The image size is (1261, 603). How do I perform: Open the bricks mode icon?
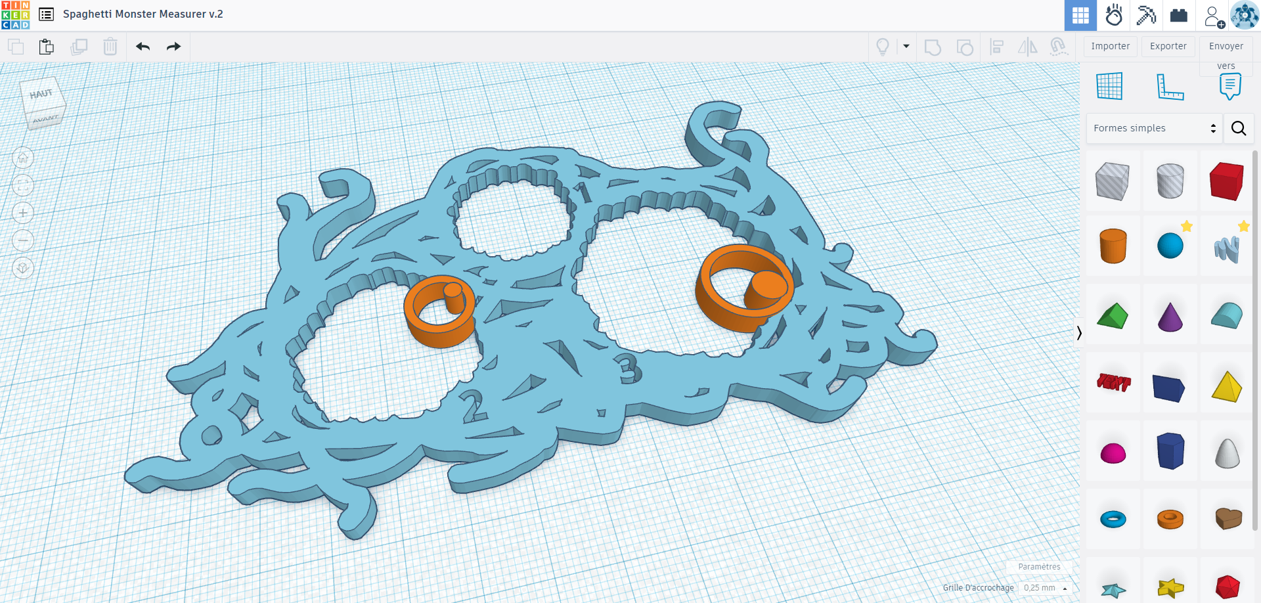(x=1179, y=15)
